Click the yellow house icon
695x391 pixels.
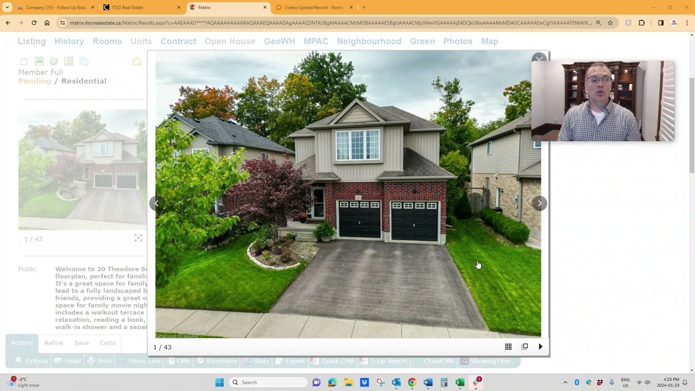(137, 61)
